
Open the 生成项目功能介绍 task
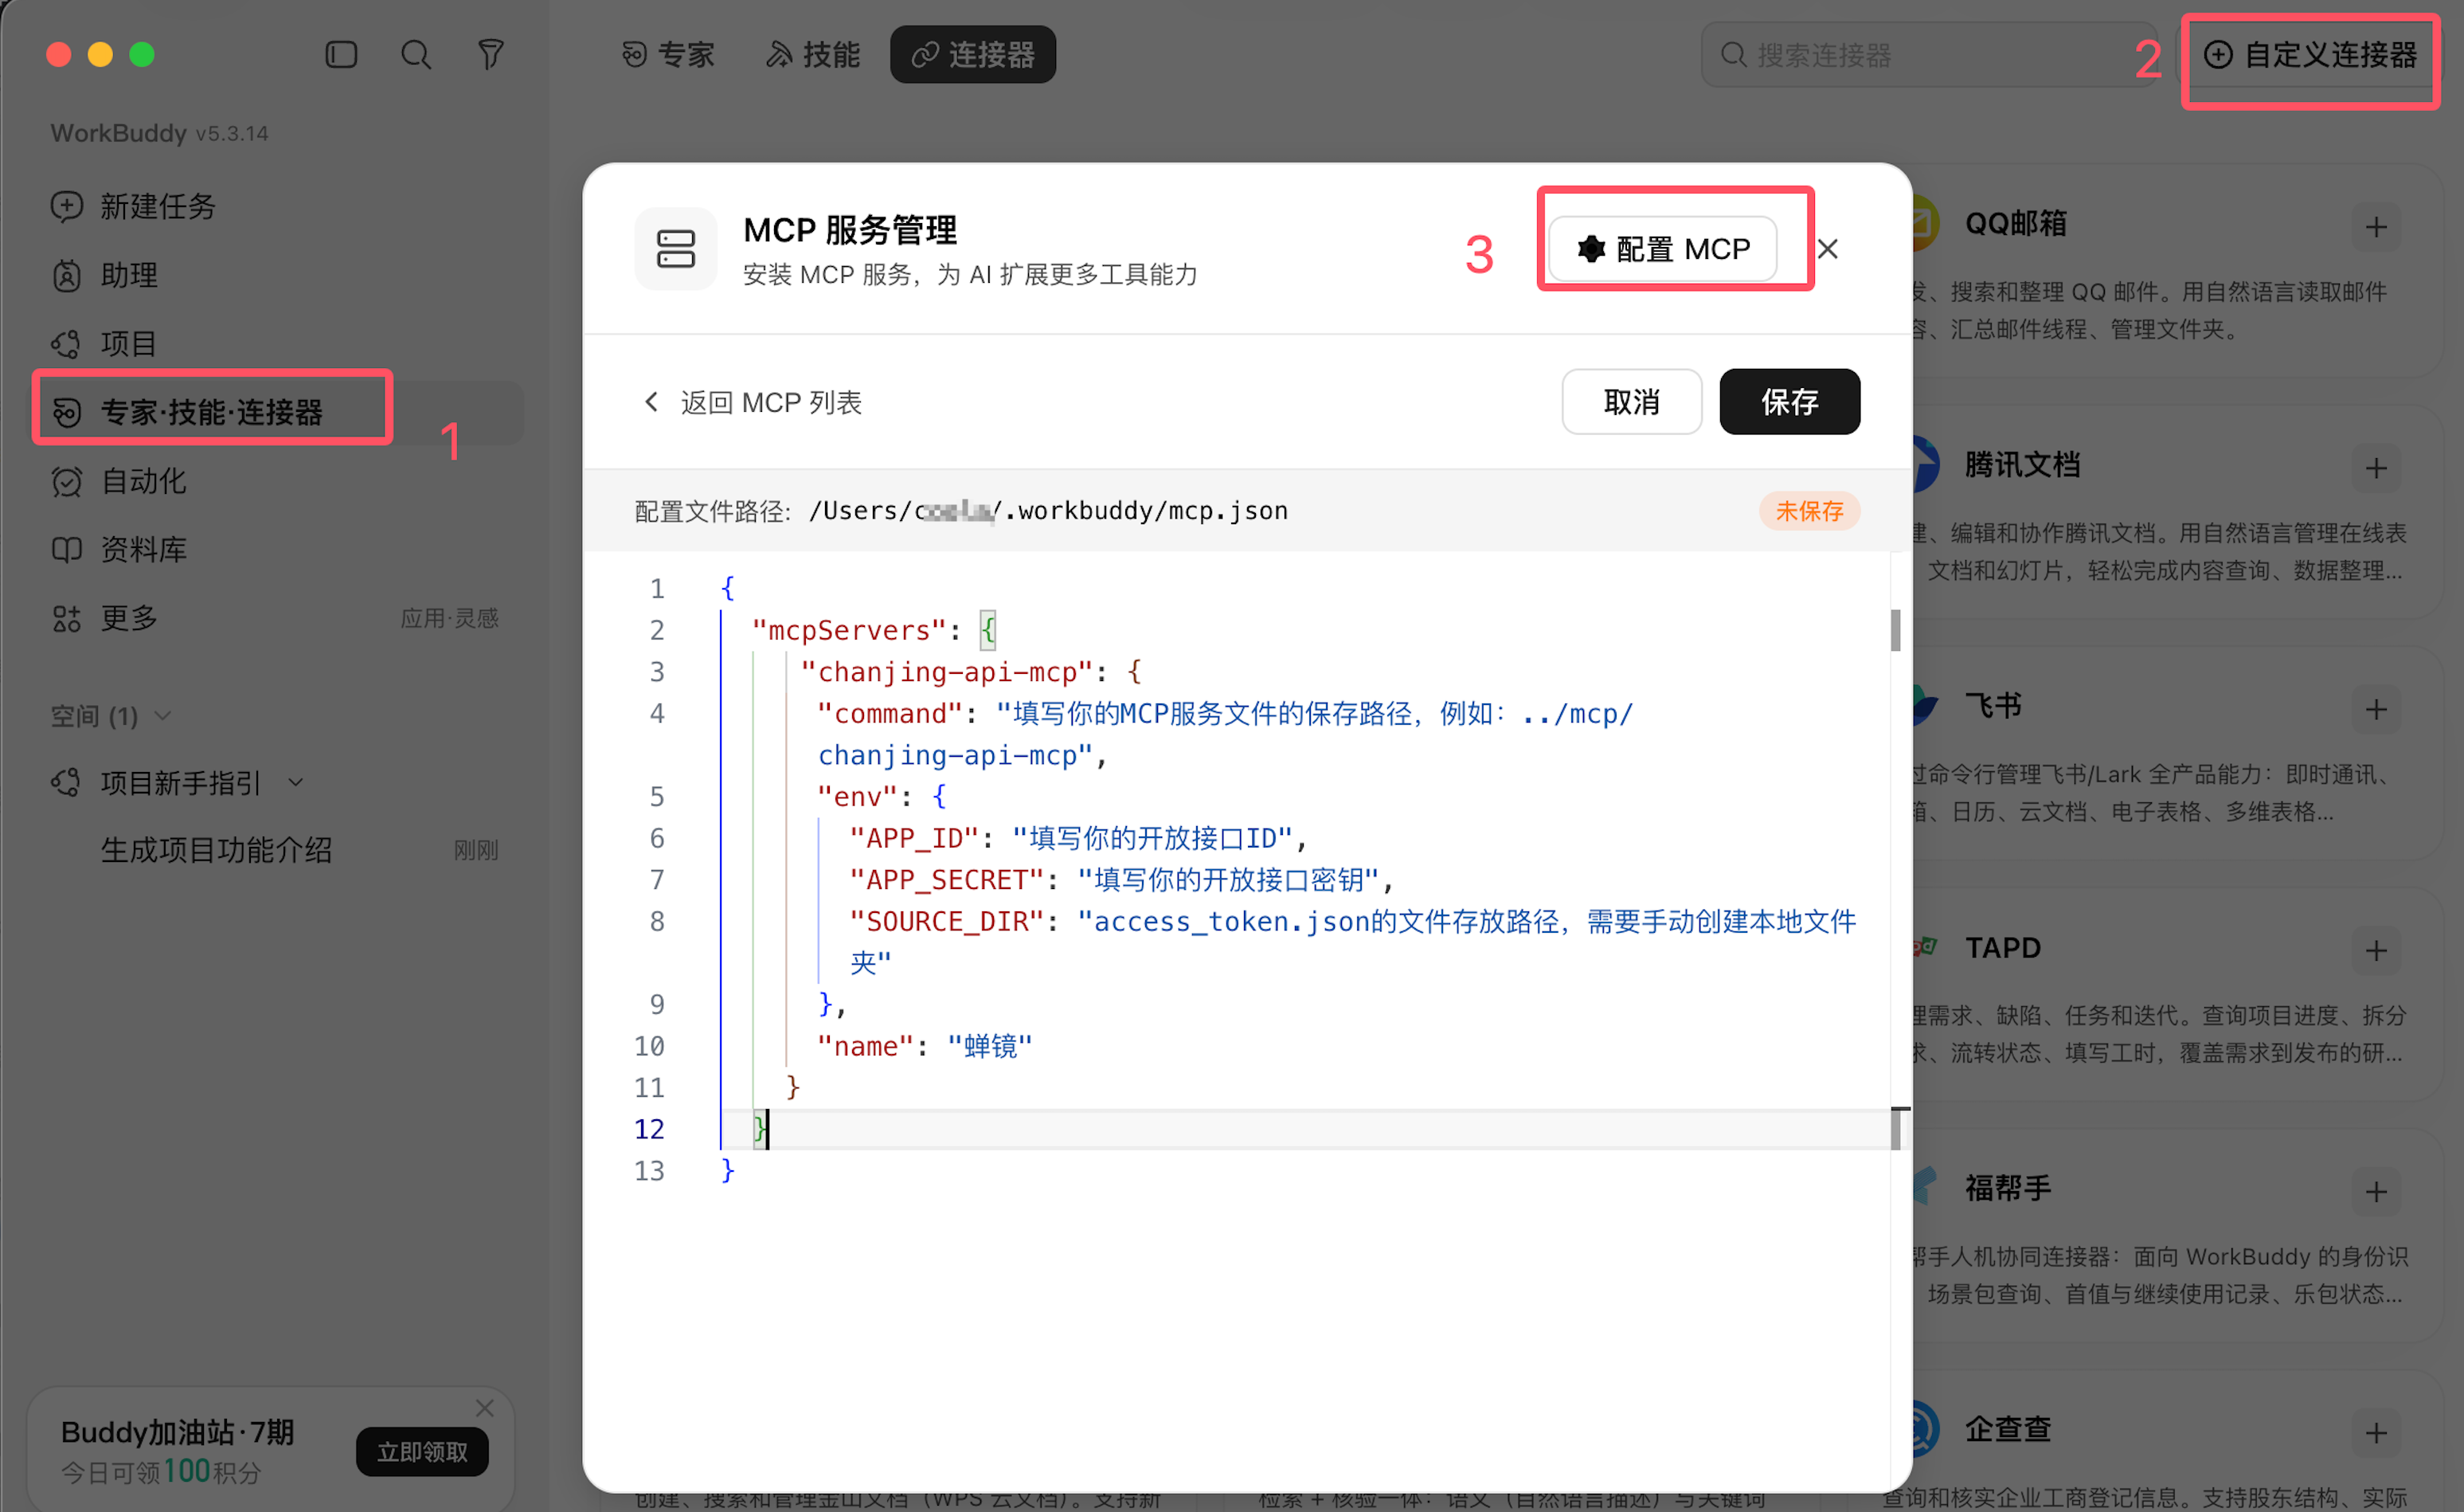(x=216, y=850)
